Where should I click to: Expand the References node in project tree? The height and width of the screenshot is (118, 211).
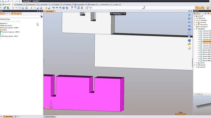tap(195, 18)
